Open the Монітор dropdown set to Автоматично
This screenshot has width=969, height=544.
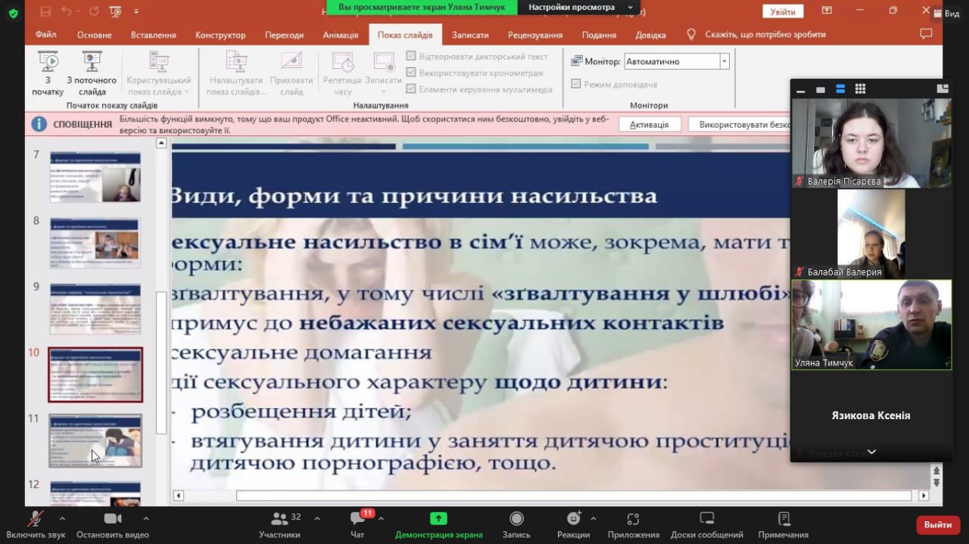[x=676, y=61]
